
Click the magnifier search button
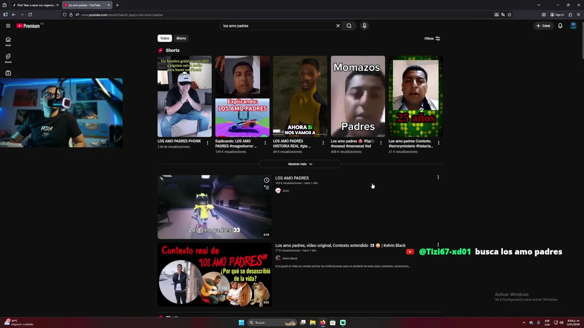click(349, 26)
